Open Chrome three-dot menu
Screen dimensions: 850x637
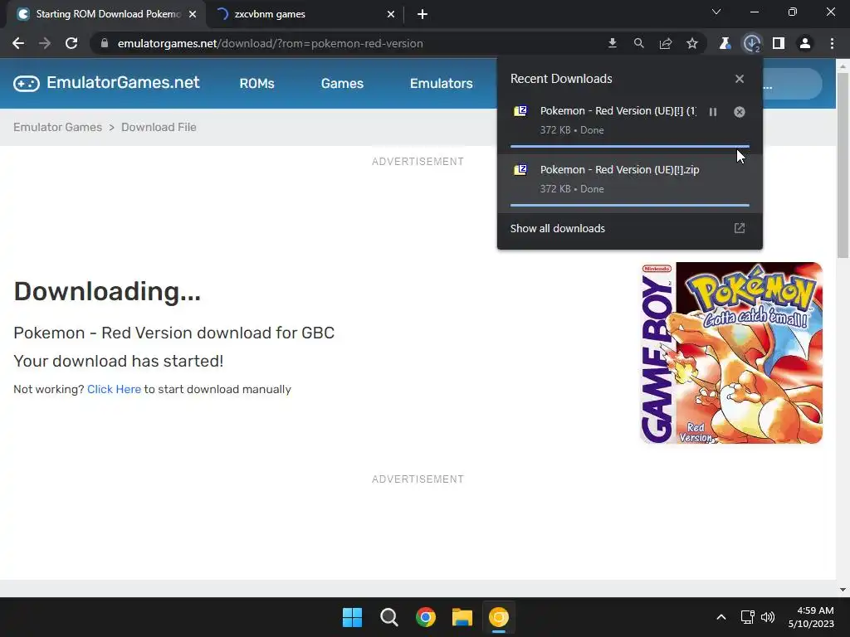tap(832, 43)
